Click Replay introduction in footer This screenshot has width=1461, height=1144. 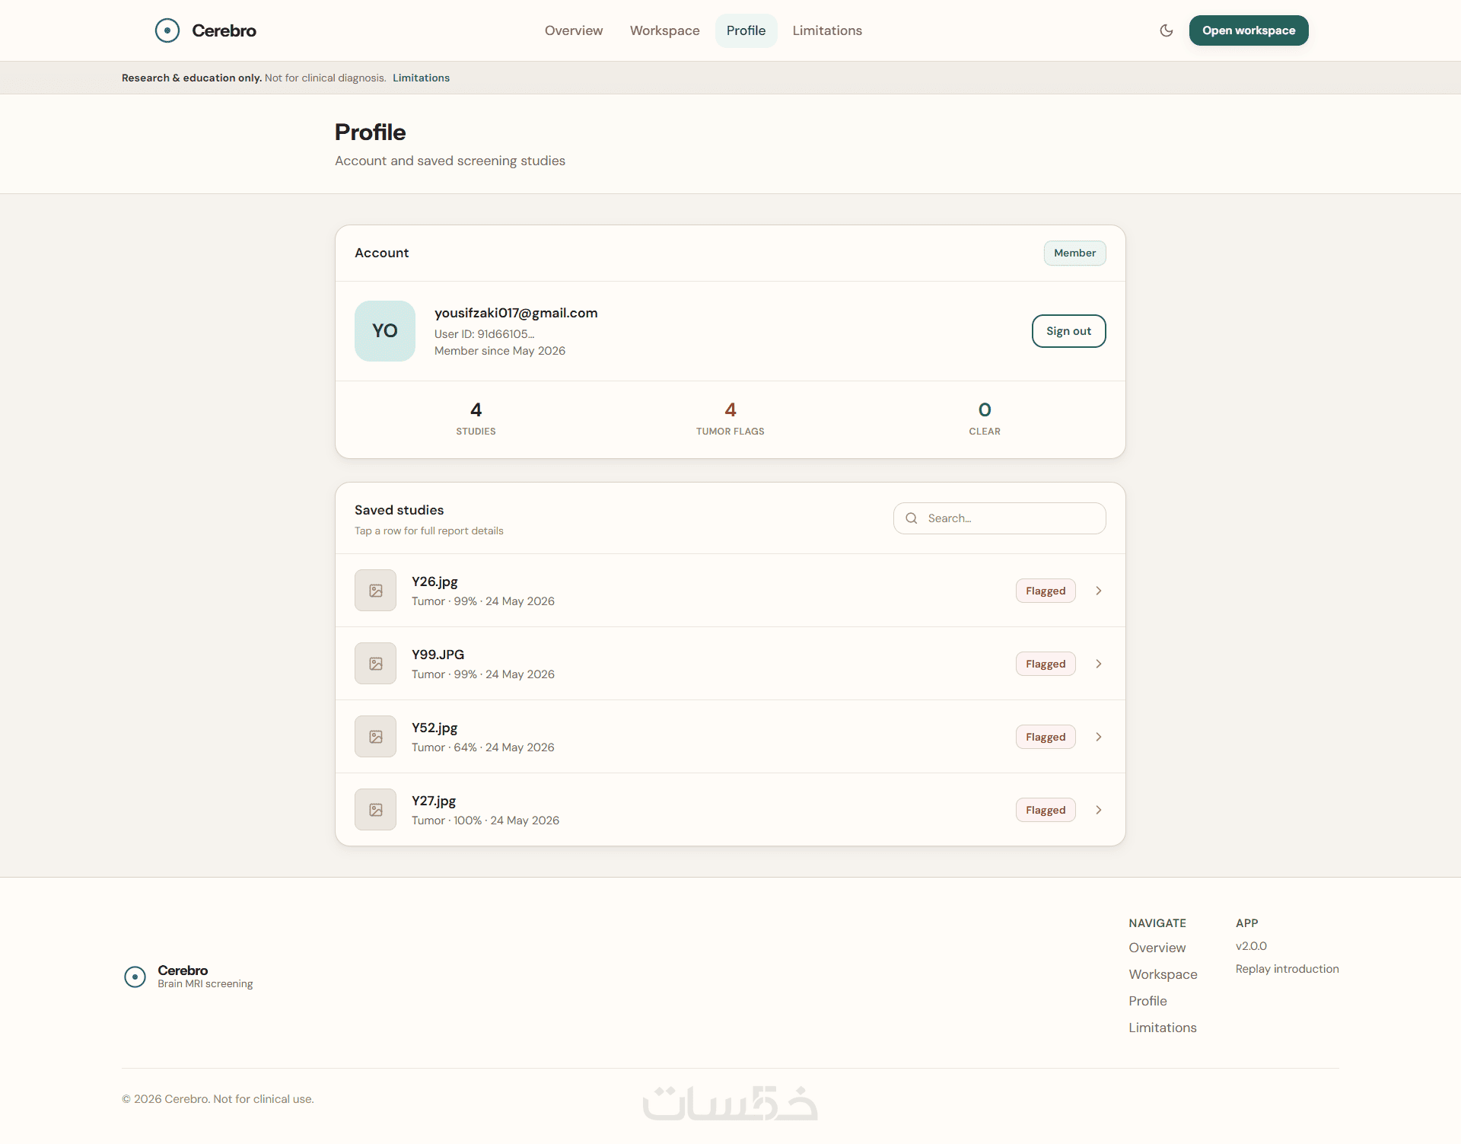coord(1287,969)
